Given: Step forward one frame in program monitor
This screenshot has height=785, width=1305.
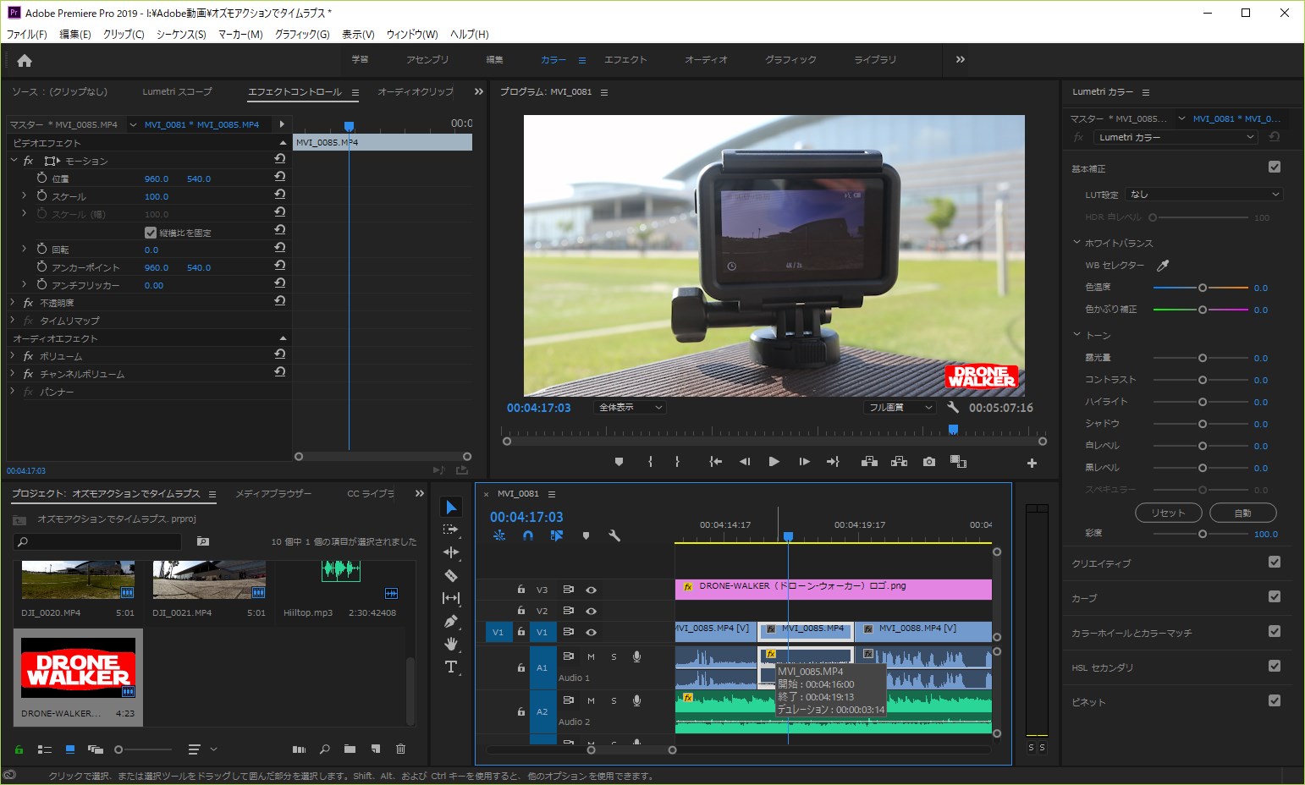Looking at the screenshot, I should (x=804, y=462).
